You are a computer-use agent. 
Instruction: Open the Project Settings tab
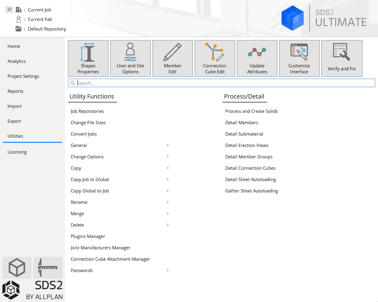tap(23, 76)
